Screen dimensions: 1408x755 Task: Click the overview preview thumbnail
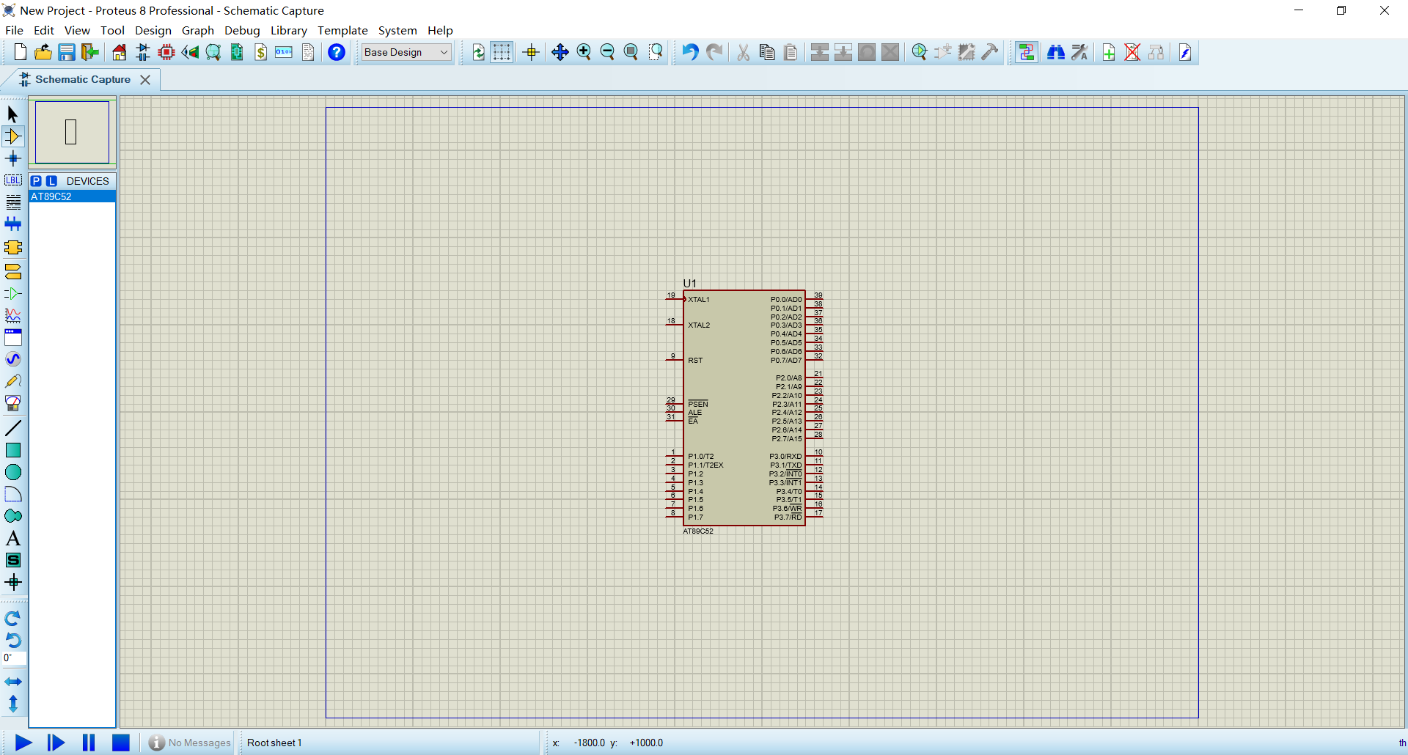tap(72, 132)
